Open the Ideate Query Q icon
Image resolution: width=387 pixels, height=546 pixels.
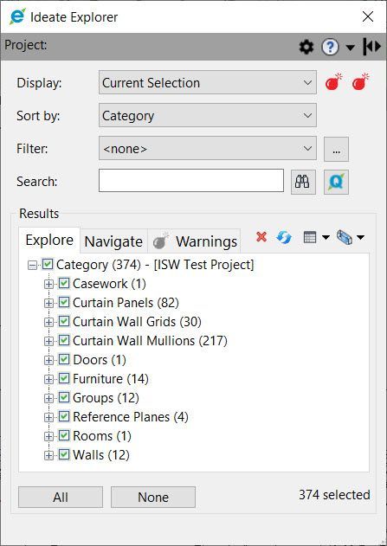click(x=336, y=182)
